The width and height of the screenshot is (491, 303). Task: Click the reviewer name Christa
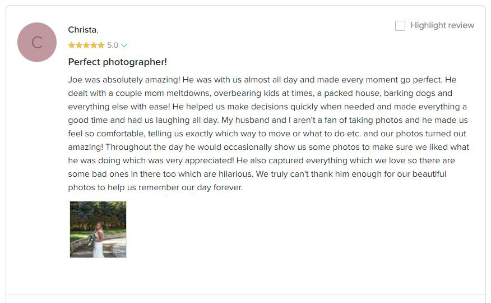[x=82, y=29]
